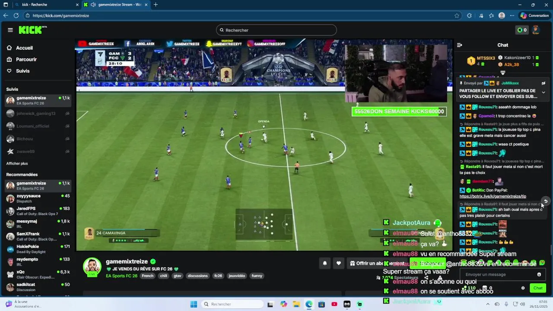This screenshot has height=311, width=553.
Task: Open Microsoft Edge from the taskbar
Action: click(309, 304)
